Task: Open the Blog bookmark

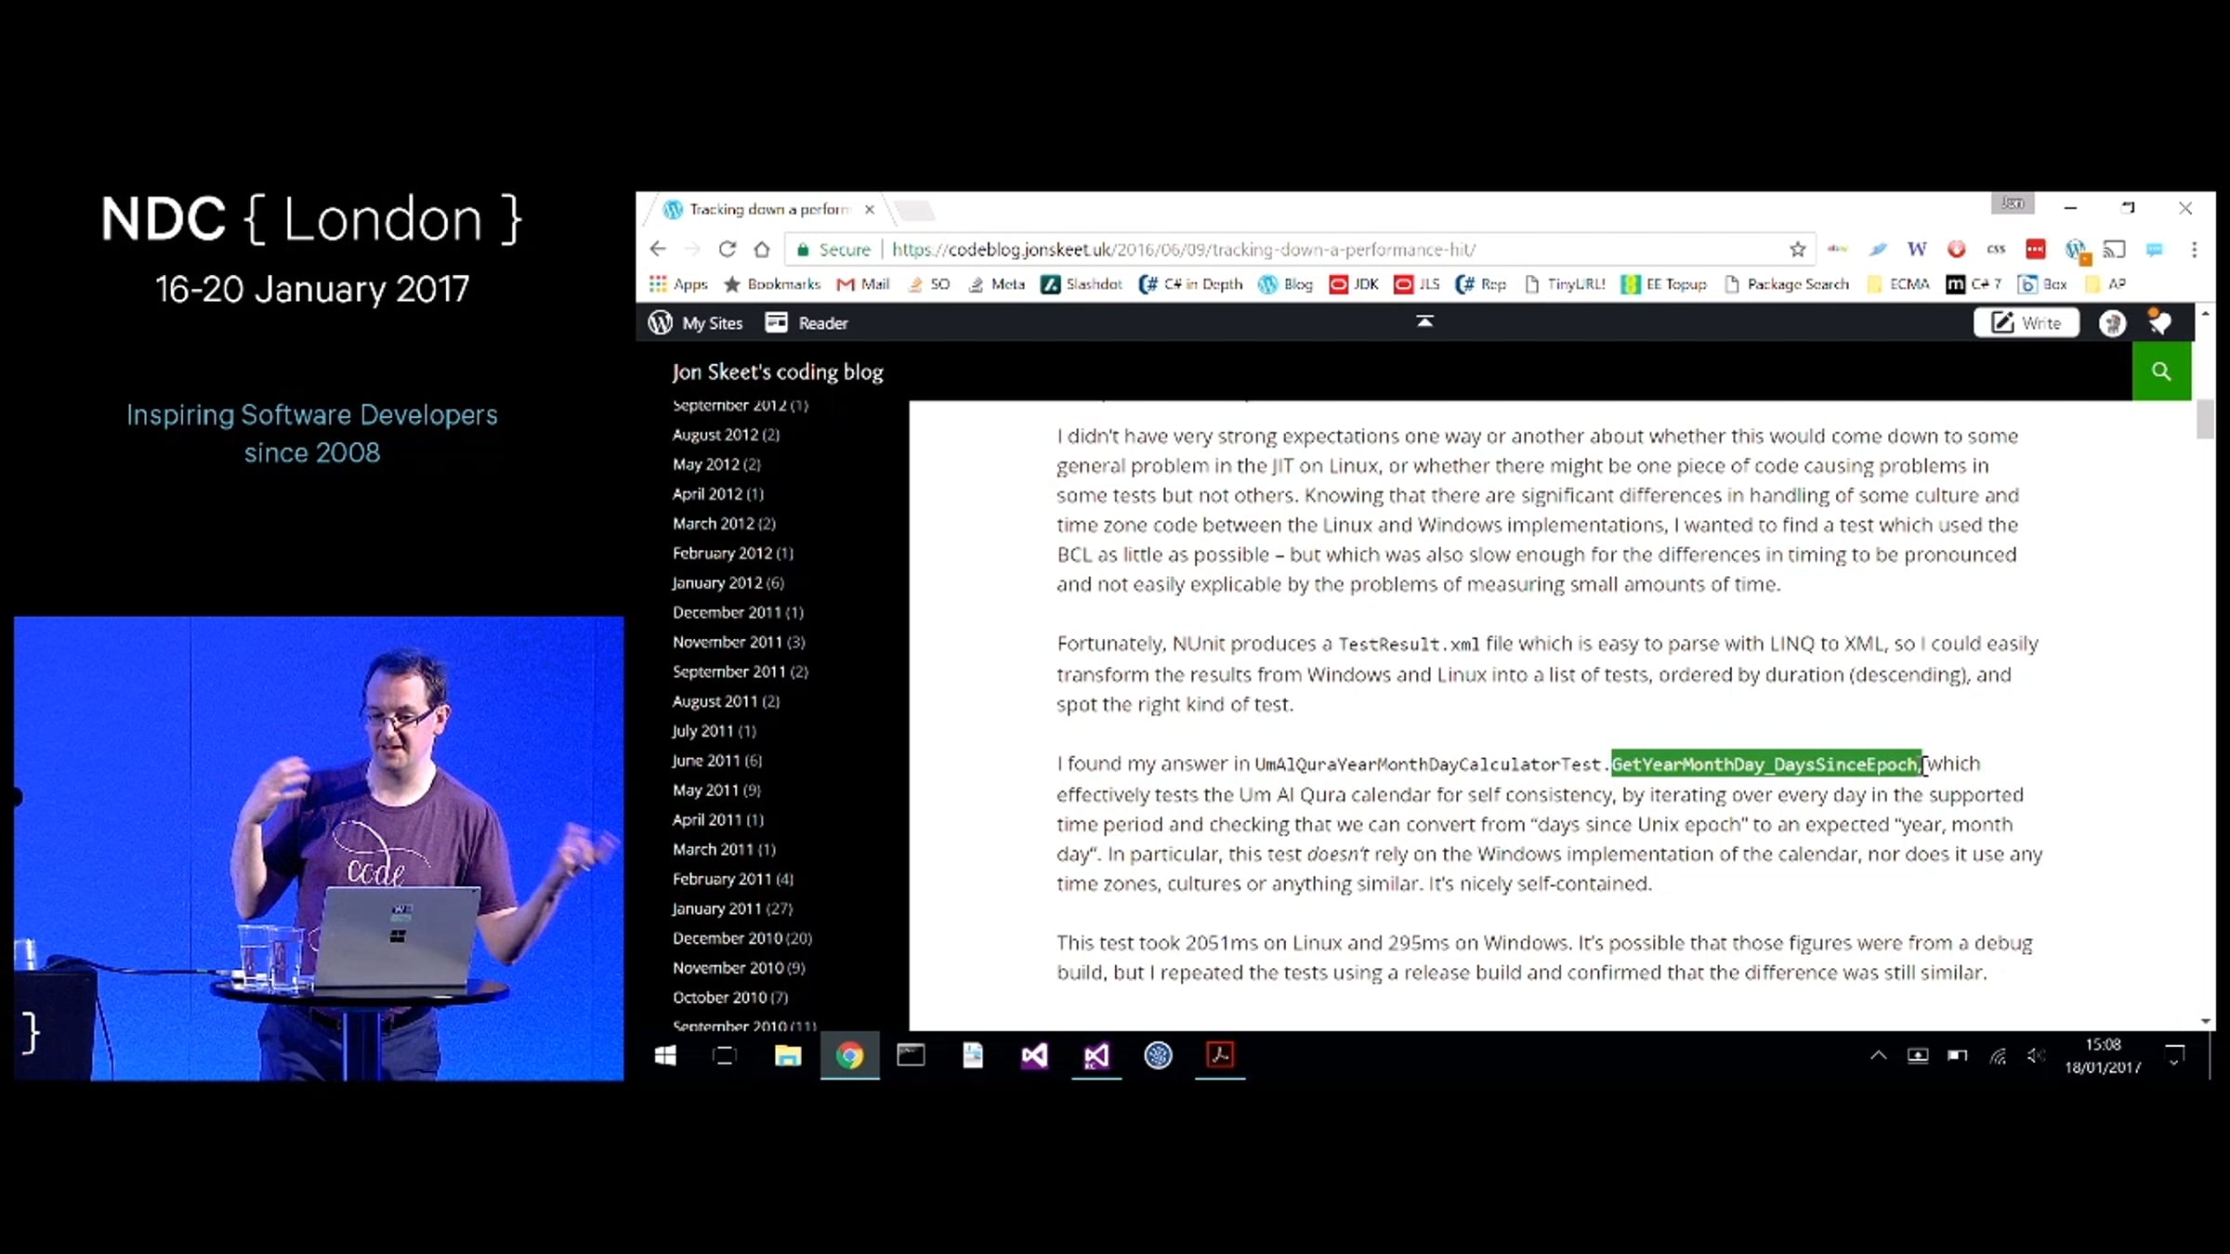Action: [1286, 284]
